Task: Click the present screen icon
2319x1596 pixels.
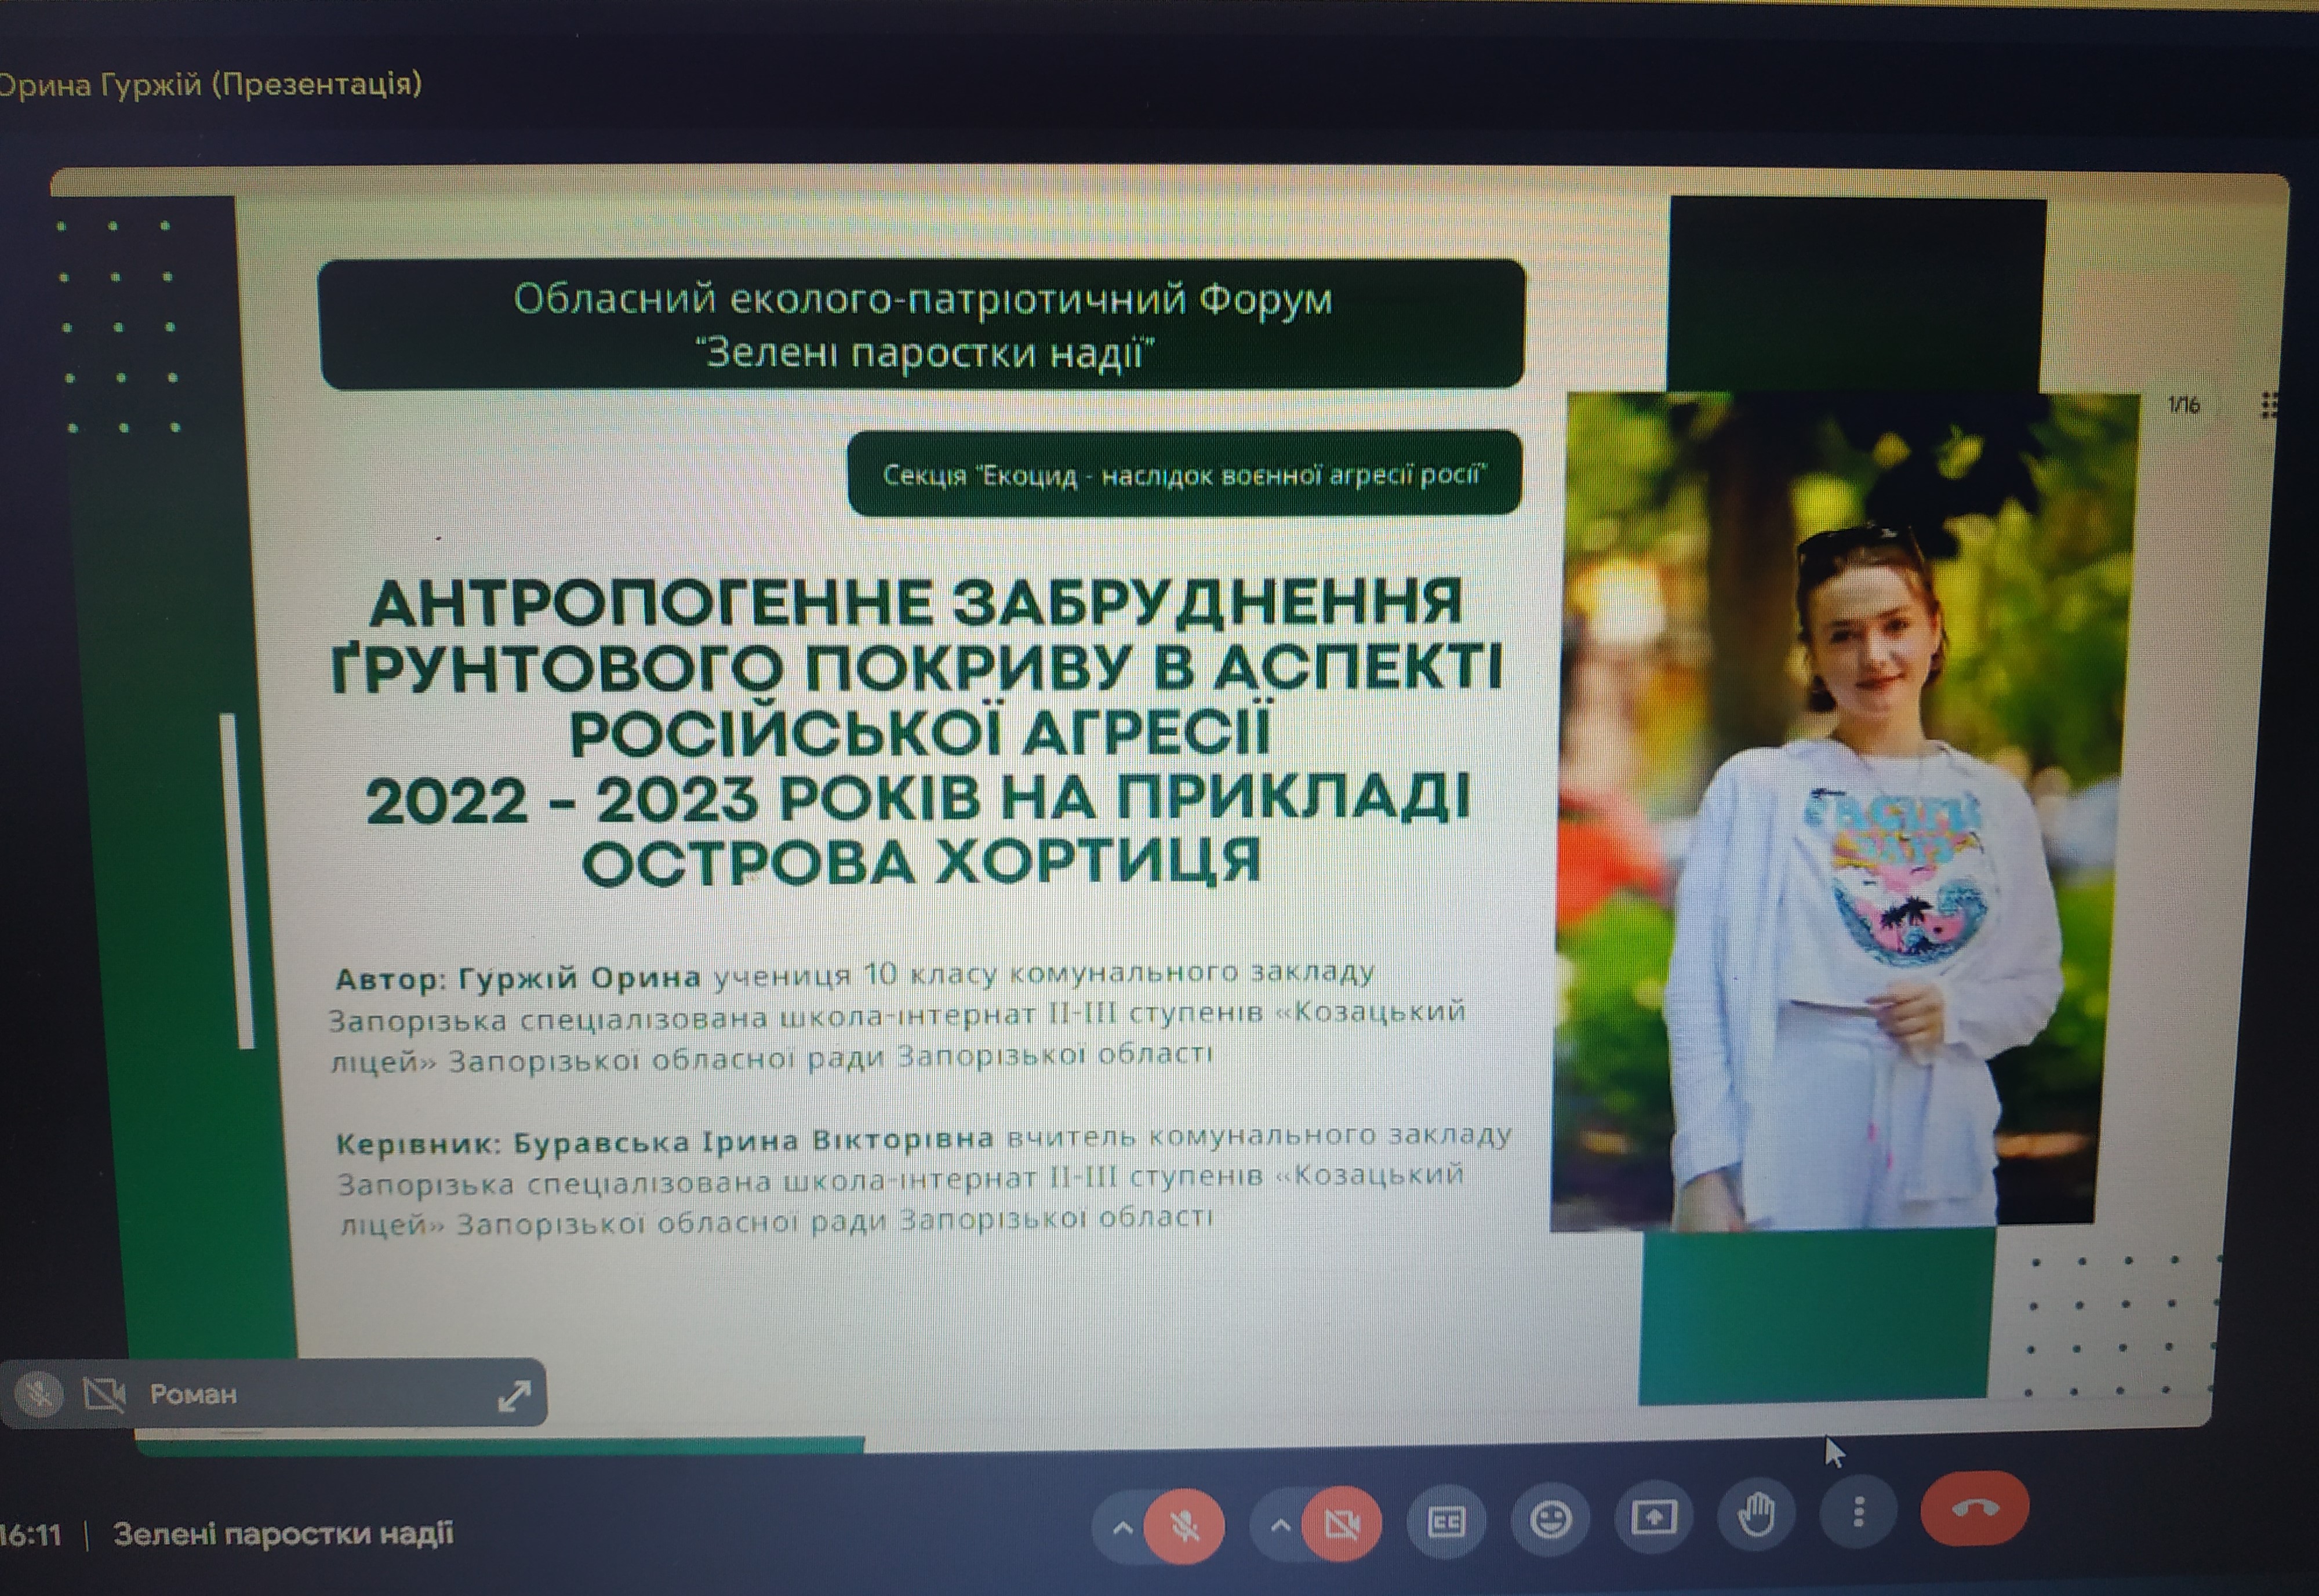Action: point(1653,1518)
